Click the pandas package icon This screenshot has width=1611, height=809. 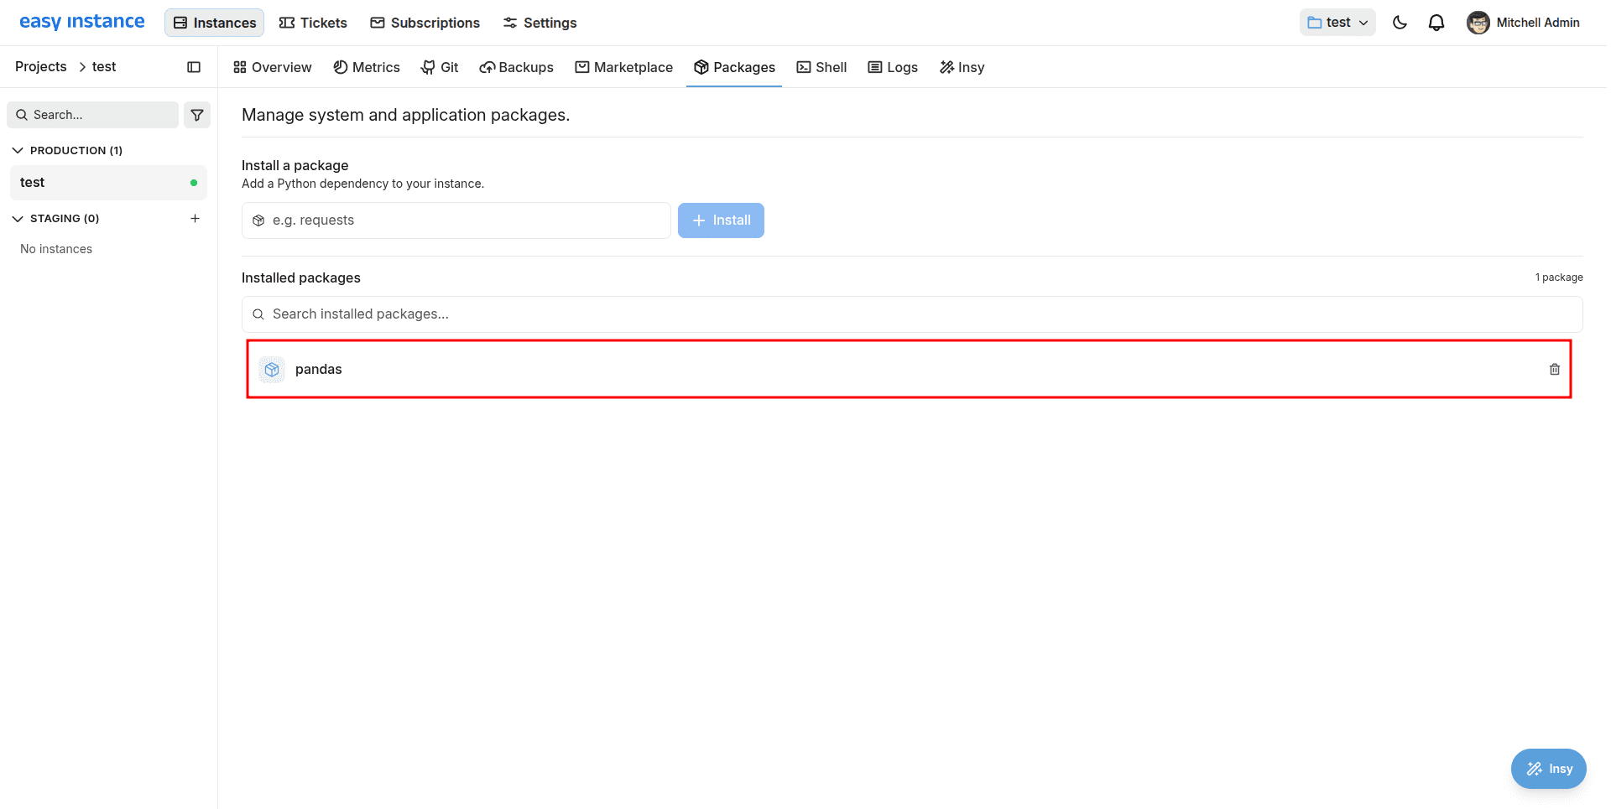(272, 370)
